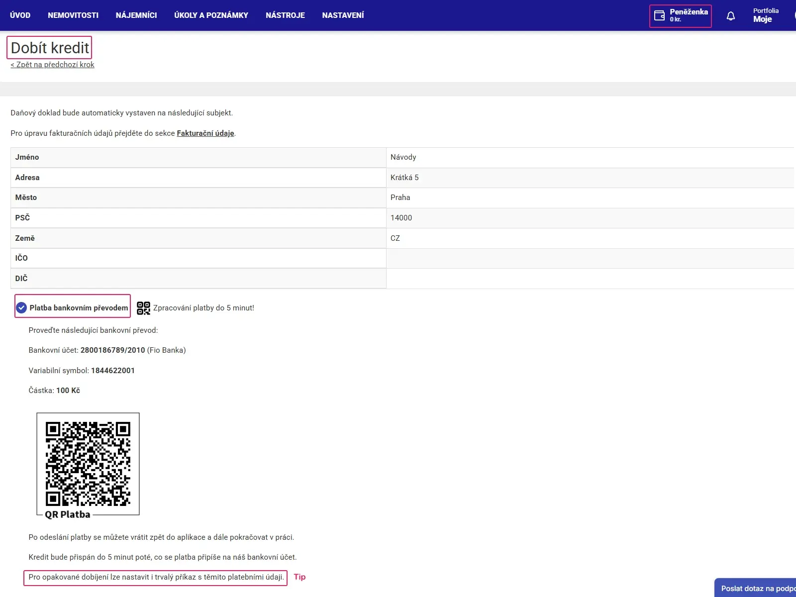Click the Proveďte následující bankovní převod text
The image size is (796, 597).
click(x=93, y=330)
